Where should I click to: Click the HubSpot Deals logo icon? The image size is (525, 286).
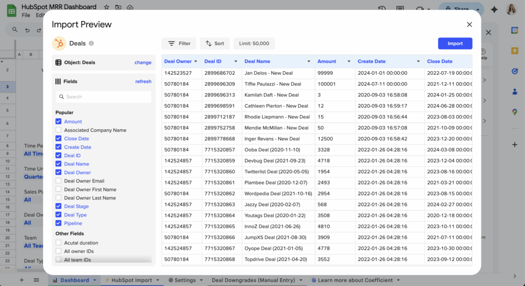pyautogui.click(x=59, y=44)
